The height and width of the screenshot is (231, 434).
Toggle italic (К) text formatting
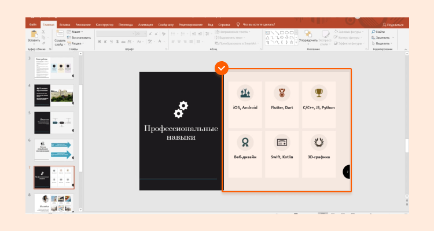point(104,42)
